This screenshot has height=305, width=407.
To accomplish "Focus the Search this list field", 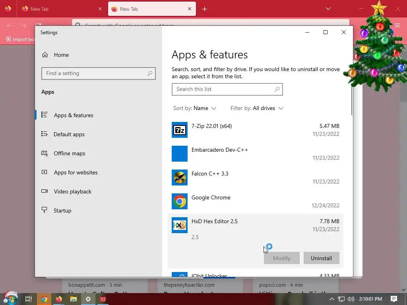I will [x=227, y=89].
